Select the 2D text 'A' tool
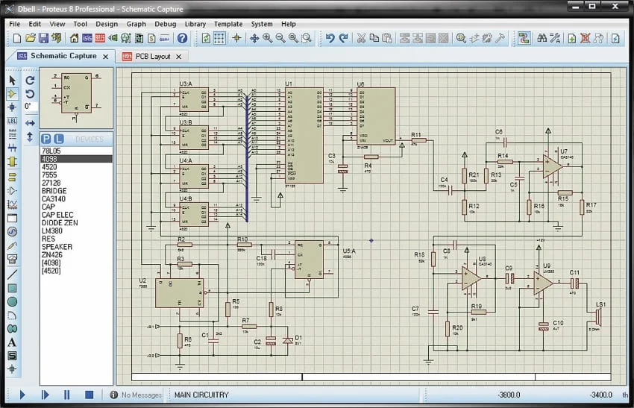 tap(12, 342)
